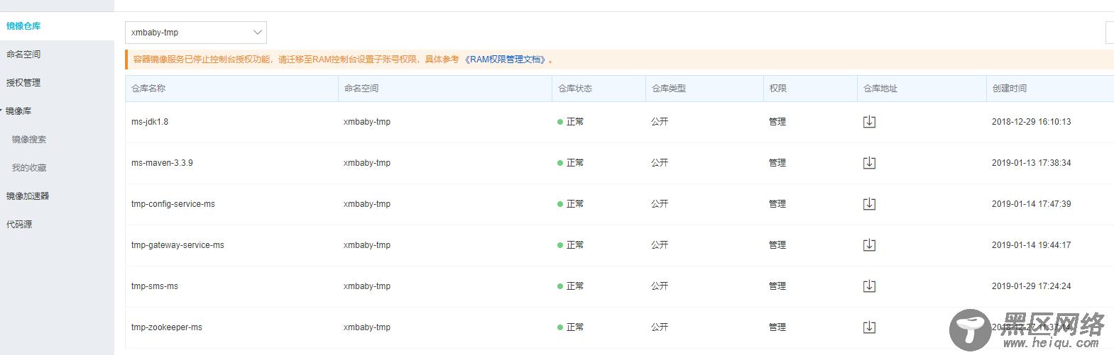Open 代码源 in the sidebar
The image size is (1114, 355).
click(x=19, y=225)
